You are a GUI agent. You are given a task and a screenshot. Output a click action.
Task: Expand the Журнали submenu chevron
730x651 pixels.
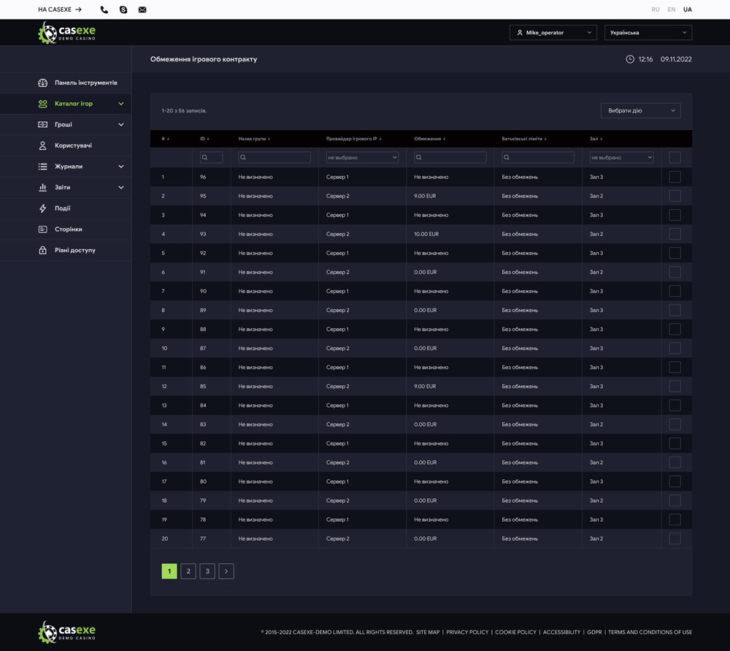coord(121,167)
